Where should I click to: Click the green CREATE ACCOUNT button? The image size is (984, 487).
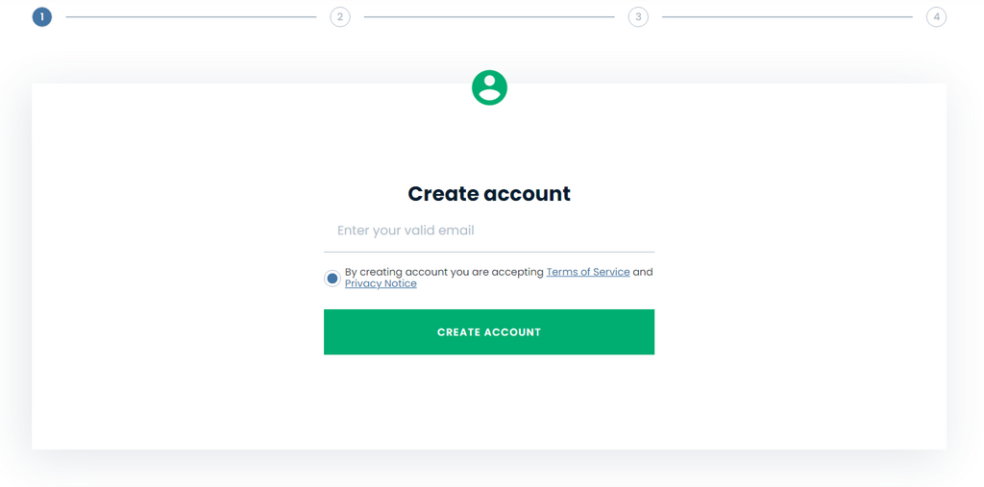(489, 332)
